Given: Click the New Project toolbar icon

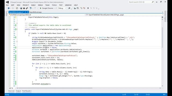Looking at the screenshot, I should [x=17, y=8].
